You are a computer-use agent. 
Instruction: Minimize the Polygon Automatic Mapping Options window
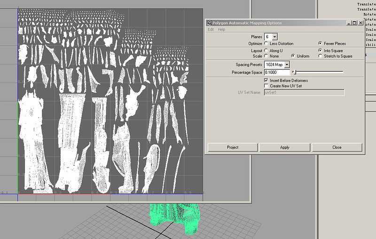coord(349,23)
